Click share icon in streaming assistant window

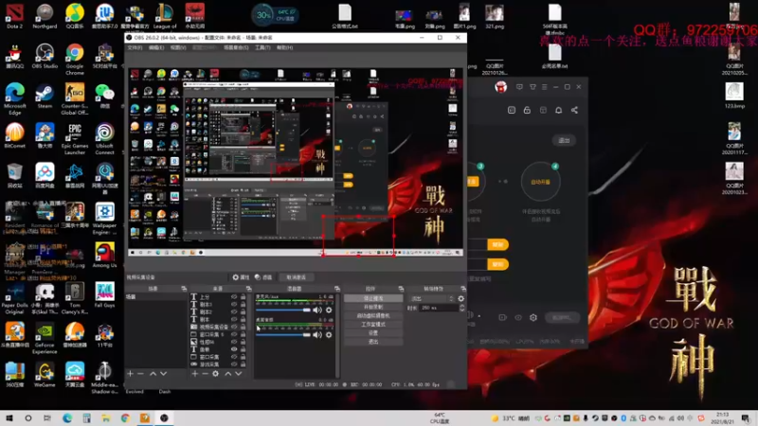(x=574, y=110)
